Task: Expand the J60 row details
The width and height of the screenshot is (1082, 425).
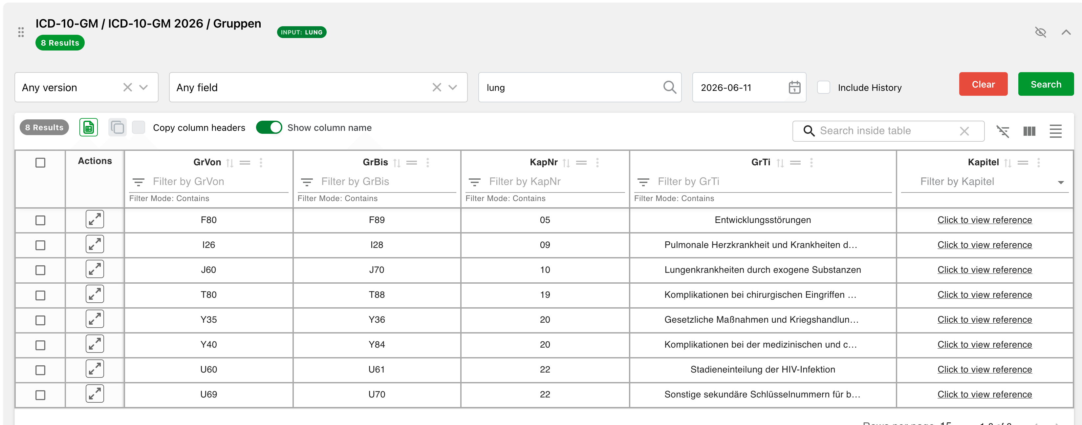Action: click(x=95, y=270)
